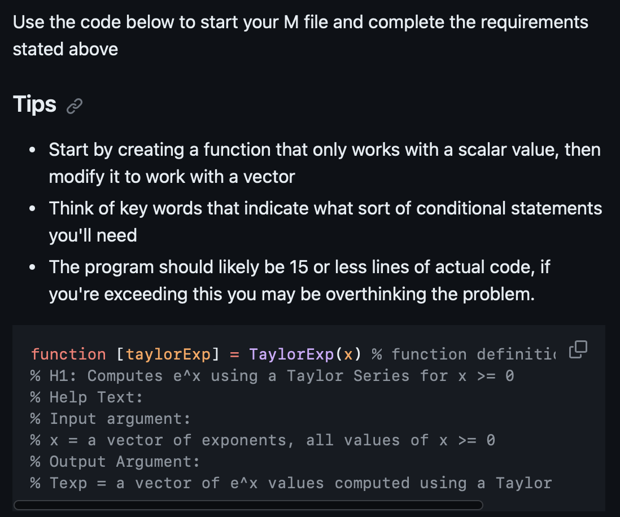Click the 'function' keyword in the code

(68, 354)
